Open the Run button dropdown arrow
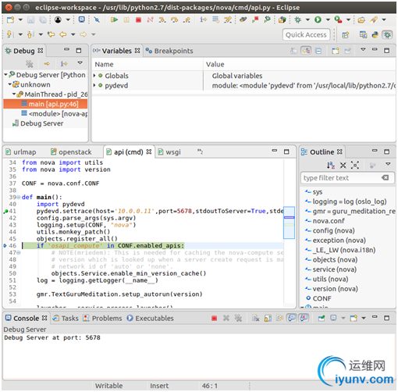This screenshot has width=398, height=392. click(328, 20)
